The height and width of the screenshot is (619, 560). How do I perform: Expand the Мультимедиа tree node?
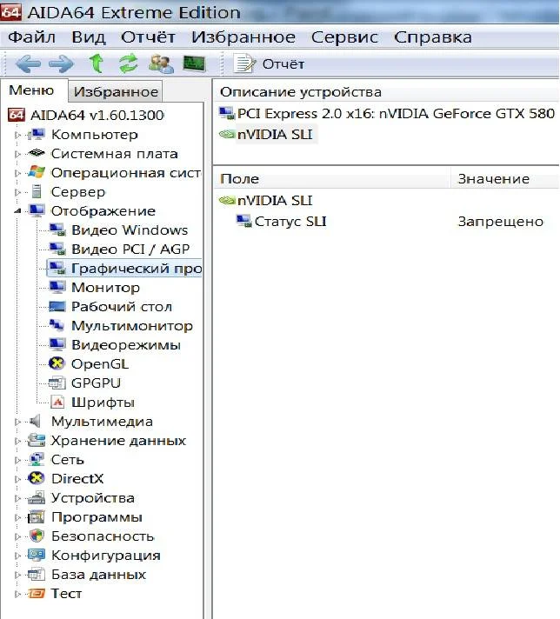17,422
